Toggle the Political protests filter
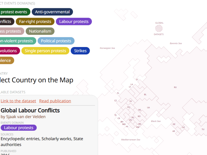Viewport: 207px width, 155px height. click(x=56, y=41)
